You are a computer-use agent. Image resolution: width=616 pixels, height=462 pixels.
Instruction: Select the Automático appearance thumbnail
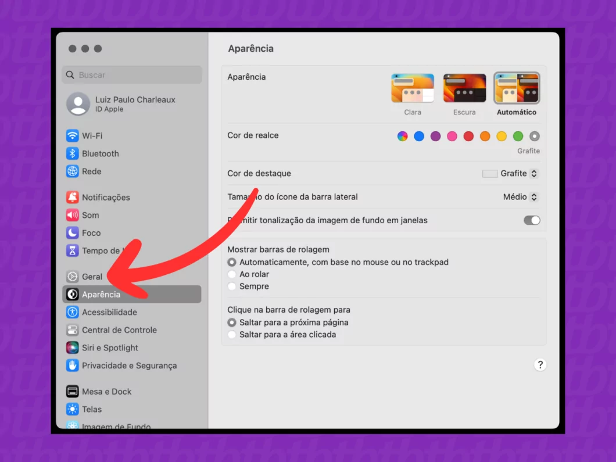517,88
